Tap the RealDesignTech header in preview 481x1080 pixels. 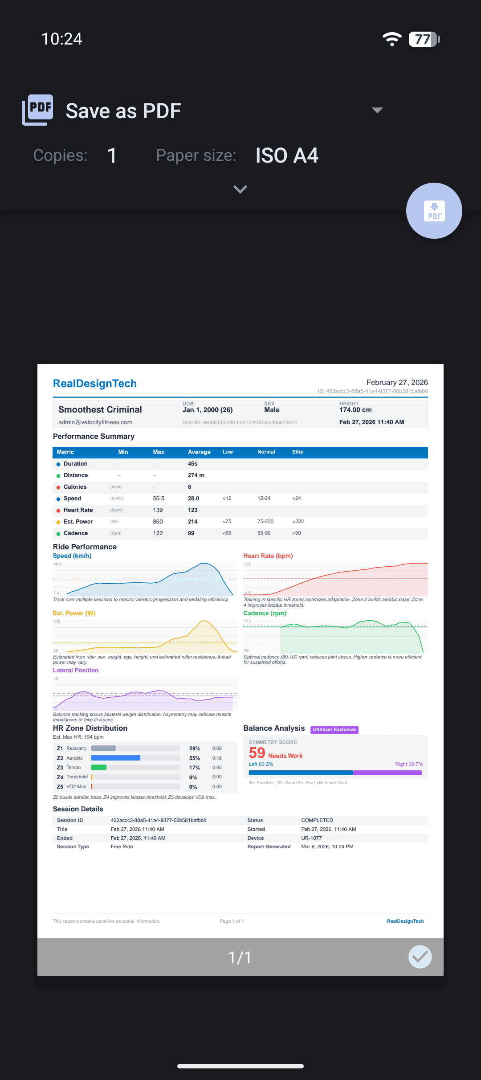click(95, 384)
